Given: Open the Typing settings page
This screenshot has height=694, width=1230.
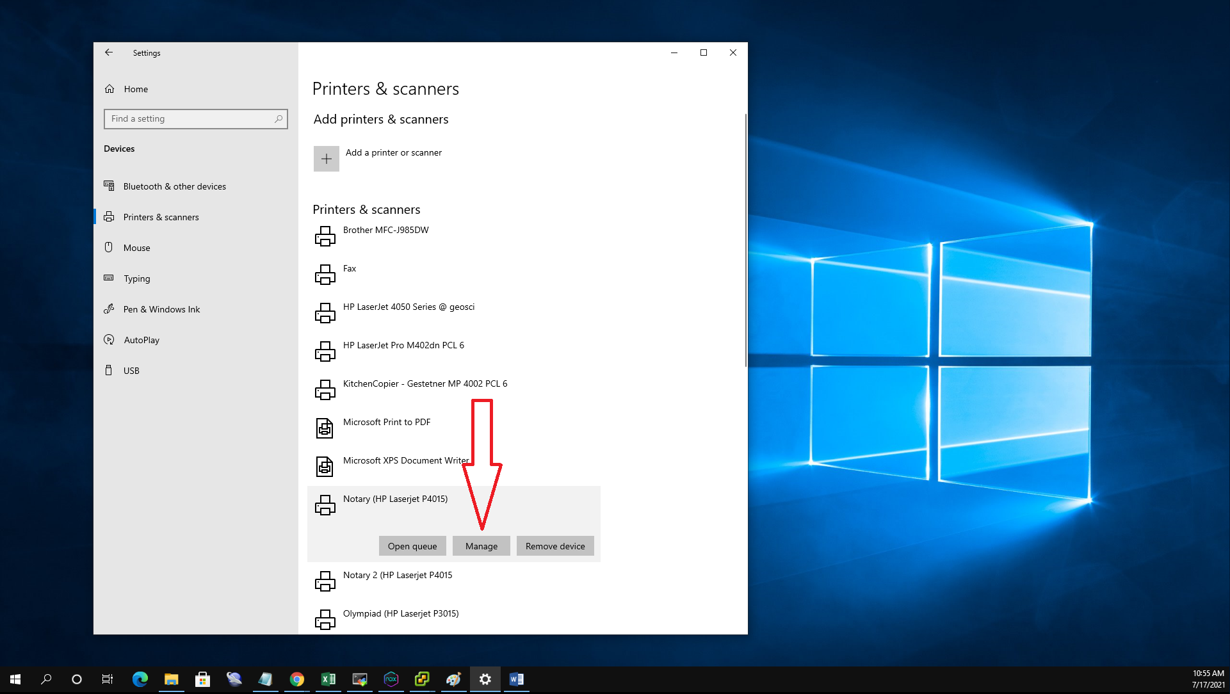Looking at the screenshot, I should click(136, 278).
